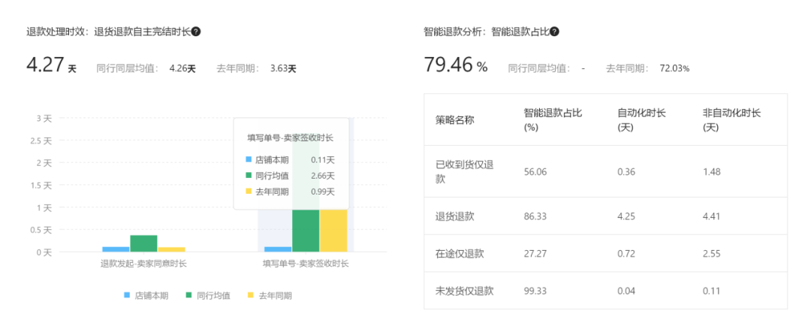The image size is (811, 335).
Task: Click 0.04 automated duration cell
Action: click(626, 291)
